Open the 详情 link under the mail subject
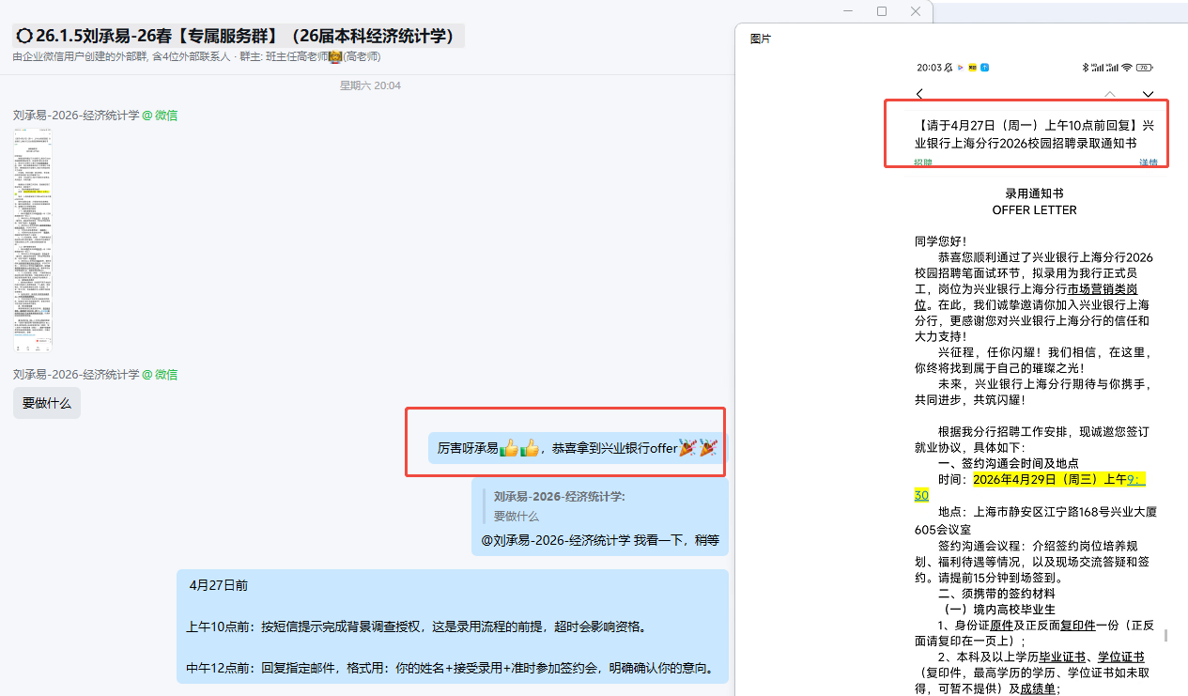Image resolution: width=1188 pixels, height=696 pixels. (1149, 162)
